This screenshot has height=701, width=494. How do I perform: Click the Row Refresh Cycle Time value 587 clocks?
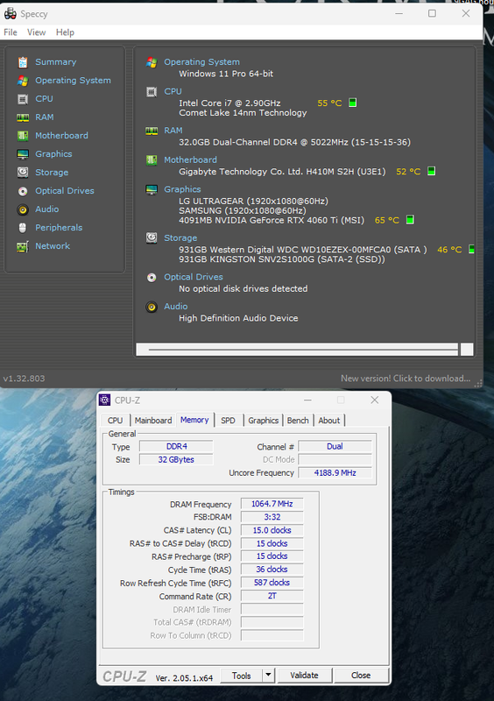pyautogui.click(x=272, y=583)
